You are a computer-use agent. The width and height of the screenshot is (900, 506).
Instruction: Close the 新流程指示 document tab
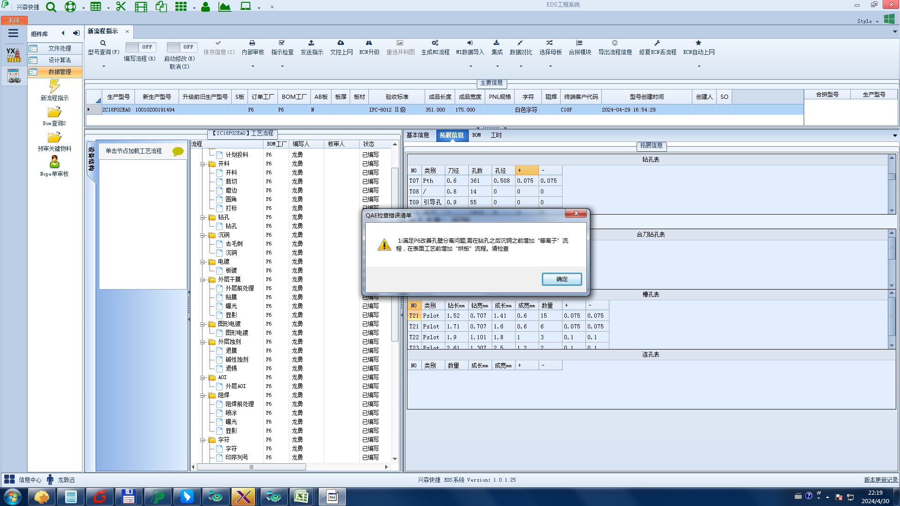(x=127, y=31)
